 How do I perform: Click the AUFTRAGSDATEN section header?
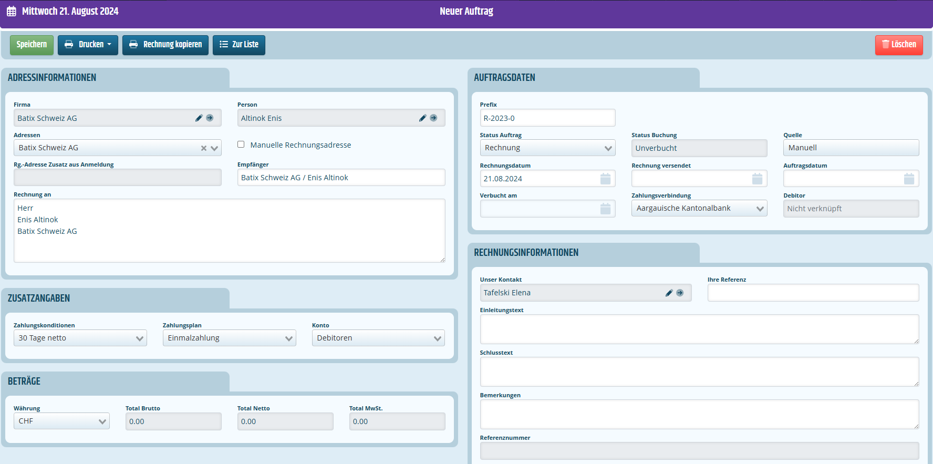click(504, 78)
